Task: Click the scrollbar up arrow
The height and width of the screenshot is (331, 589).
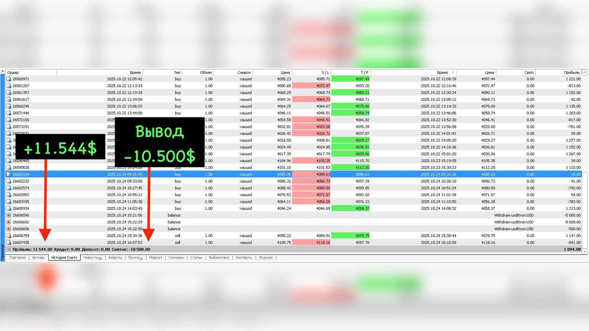Action: 585,73
